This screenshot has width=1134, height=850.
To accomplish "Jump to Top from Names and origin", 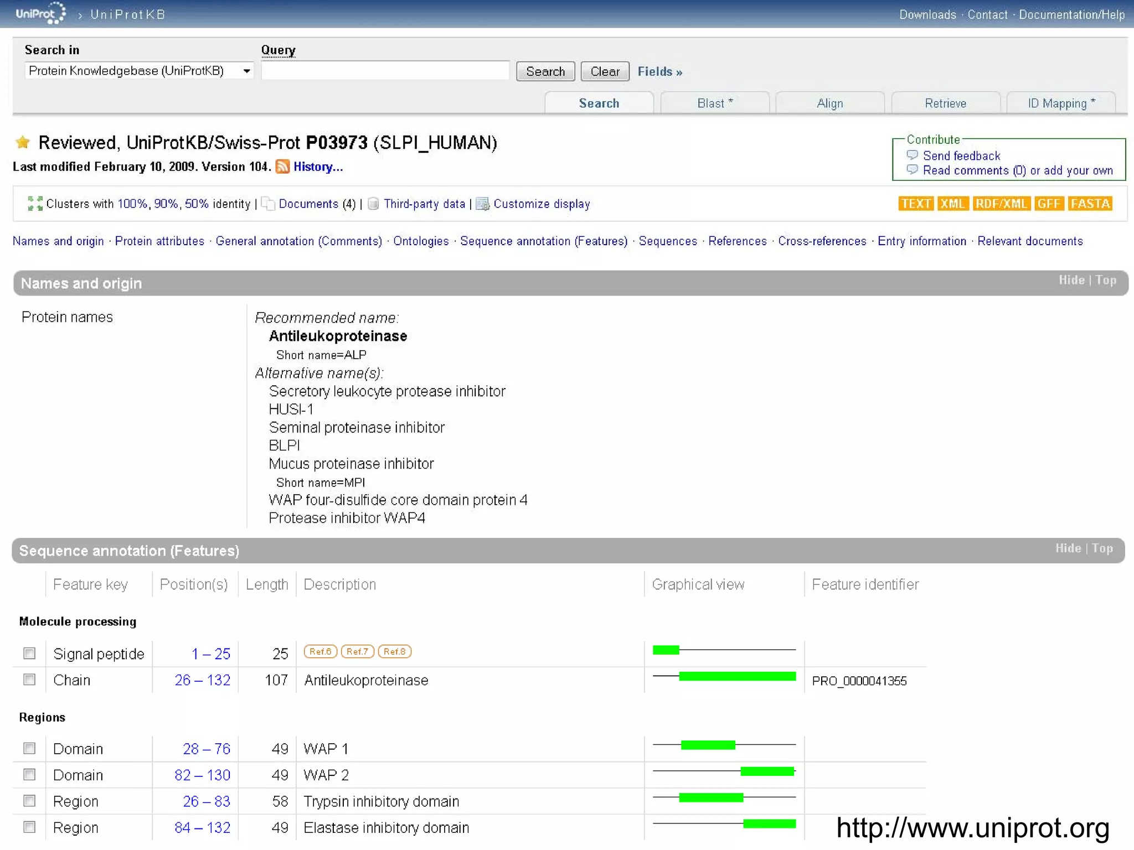I will [1106, 280].
